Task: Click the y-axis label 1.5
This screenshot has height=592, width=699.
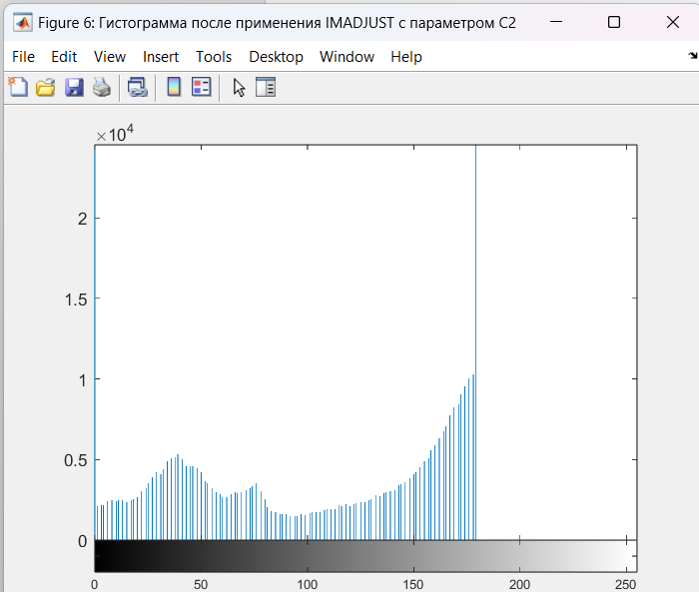Action: [x=76, y=299]
